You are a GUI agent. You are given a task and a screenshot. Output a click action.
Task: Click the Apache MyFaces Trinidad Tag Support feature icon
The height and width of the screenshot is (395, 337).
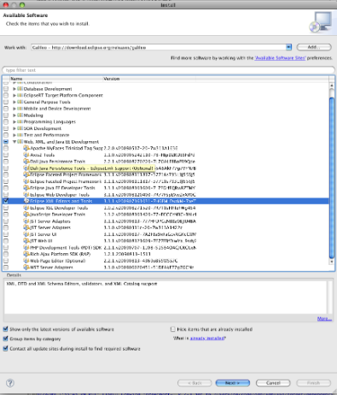[x=26, y=148]
